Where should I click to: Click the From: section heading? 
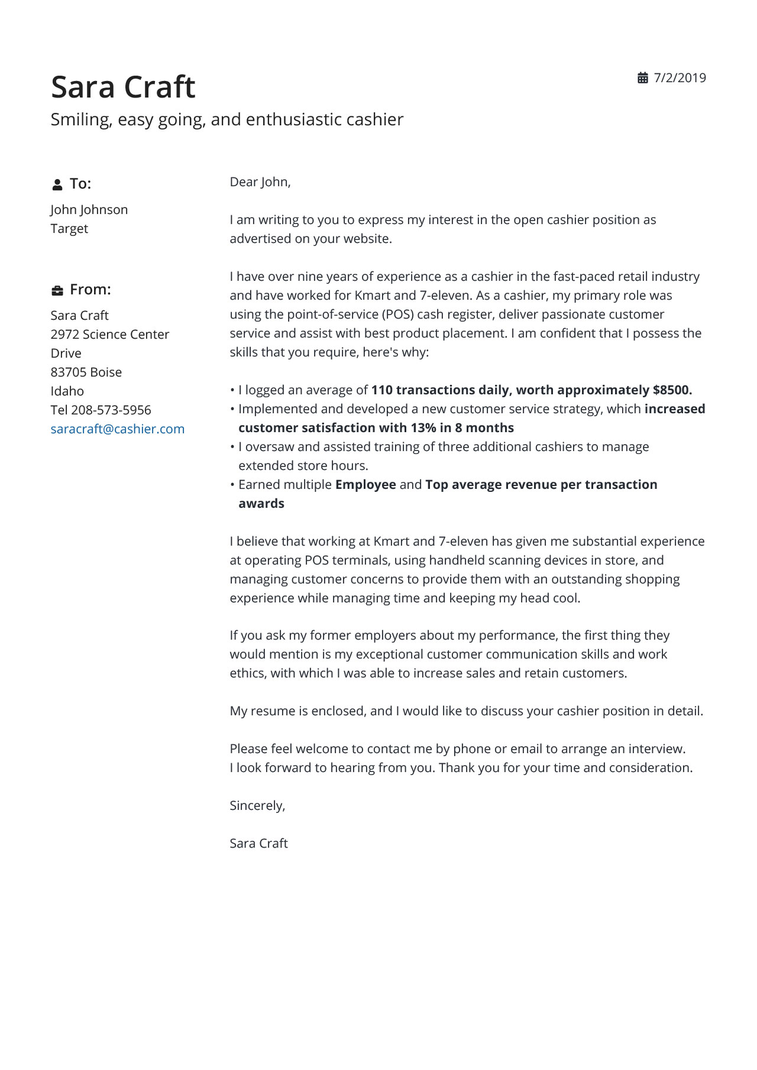point(90,290)
